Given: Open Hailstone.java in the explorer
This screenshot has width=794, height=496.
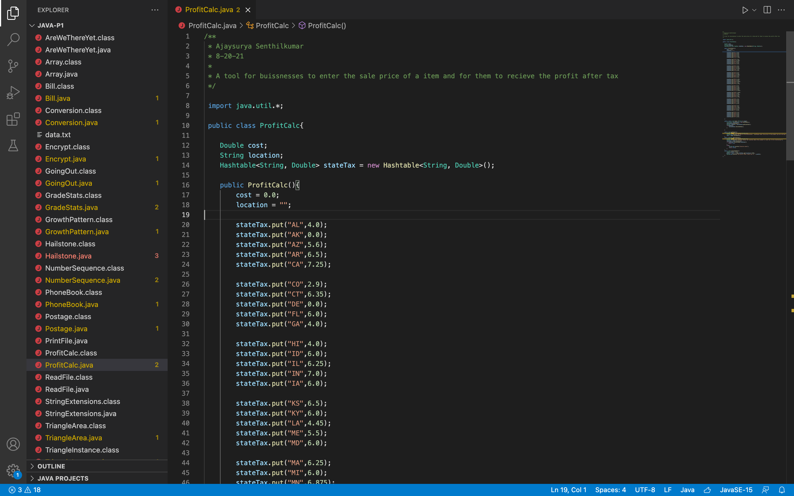Looking at the screenshot, I should (x=68, y=256).
